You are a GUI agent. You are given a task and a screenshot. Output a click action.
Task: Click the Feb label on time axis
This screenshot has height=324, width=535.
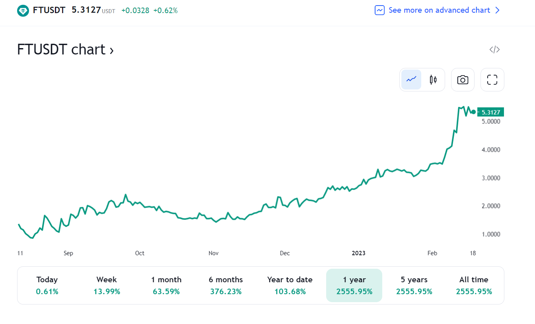click(x=432, y=253)
